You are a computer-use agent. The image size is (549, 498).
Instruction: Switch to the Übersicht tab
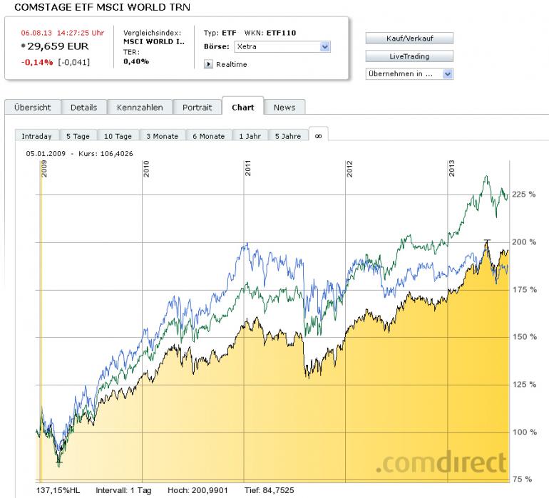point(32,108)
